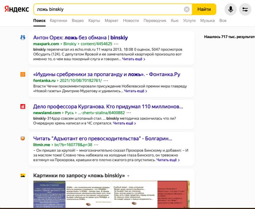
Task: Click the maxpark.com favicon
Action: point(23,37)
